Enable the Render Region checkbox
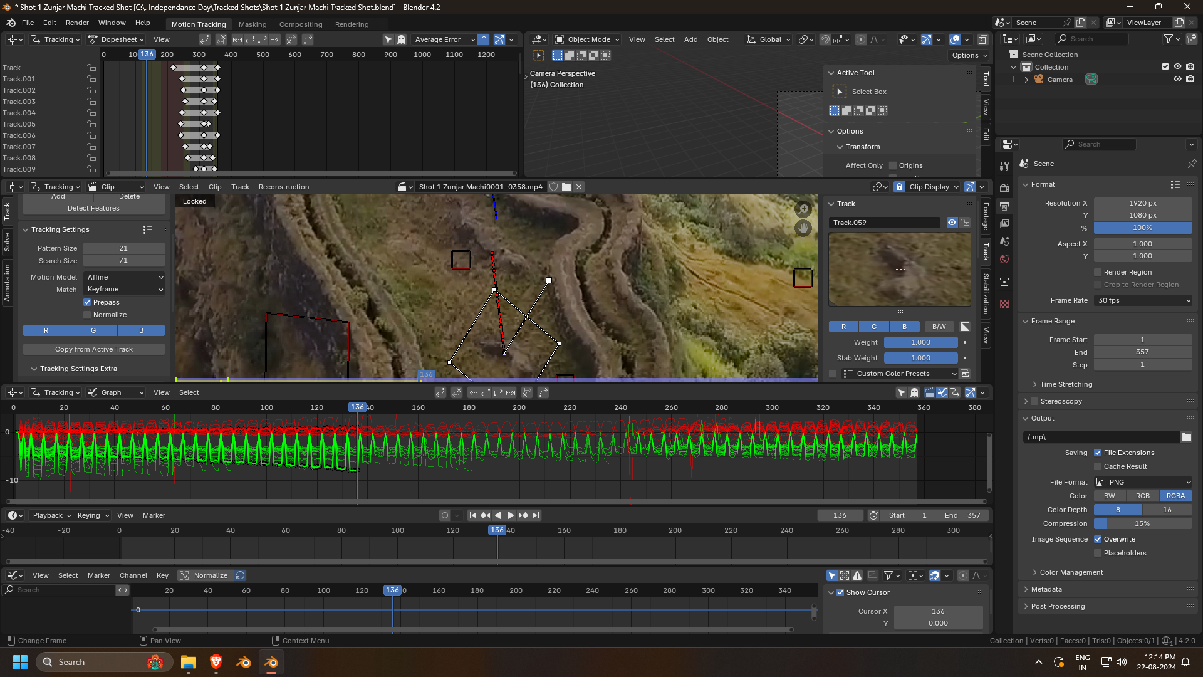This screenshot has width=1203, height=677. 1098,272
